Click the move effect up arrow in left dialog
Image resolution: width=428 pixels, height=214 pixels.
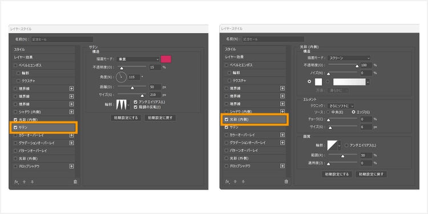point(24,182)
